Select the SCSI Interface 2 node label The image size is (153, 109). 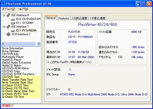pos(21,34)
